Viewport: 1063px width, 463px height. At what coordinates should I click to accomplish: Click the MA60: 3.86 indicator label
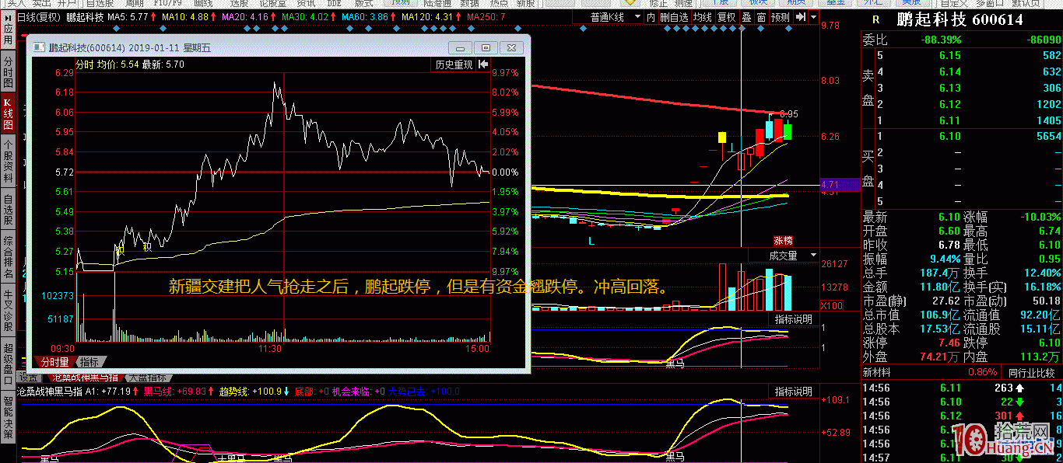coord(365,16)
